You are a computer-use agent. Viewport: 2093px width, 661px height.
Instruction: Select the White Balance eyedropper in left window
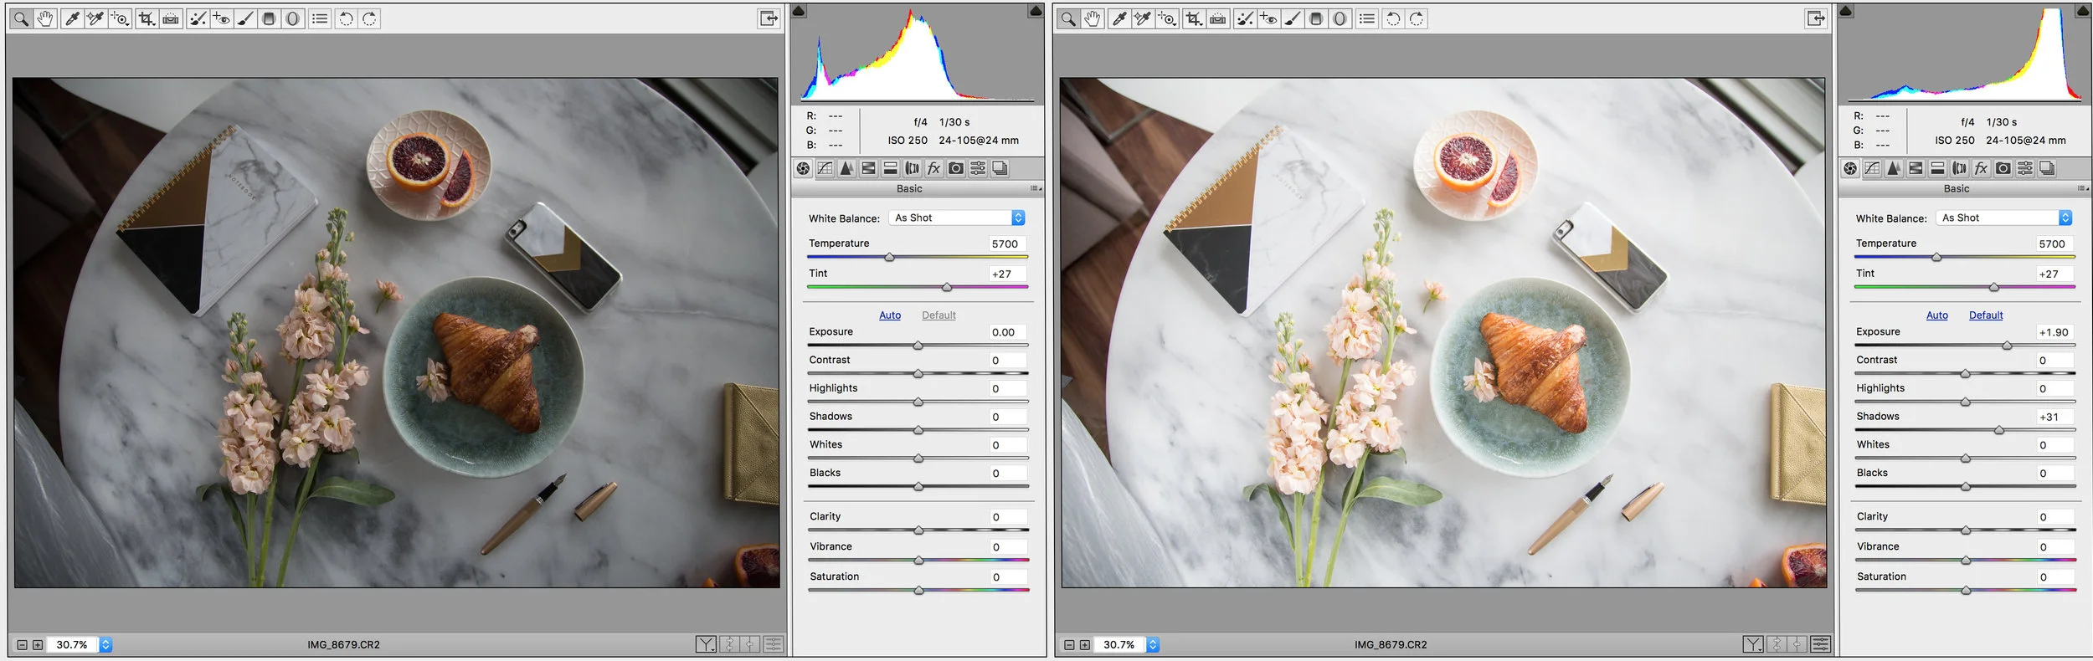[x=72, y=18]
